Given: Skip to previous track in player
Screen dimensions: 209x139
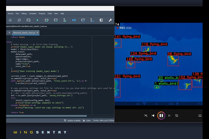Looking at the screenshot, I should click(153, 116).
